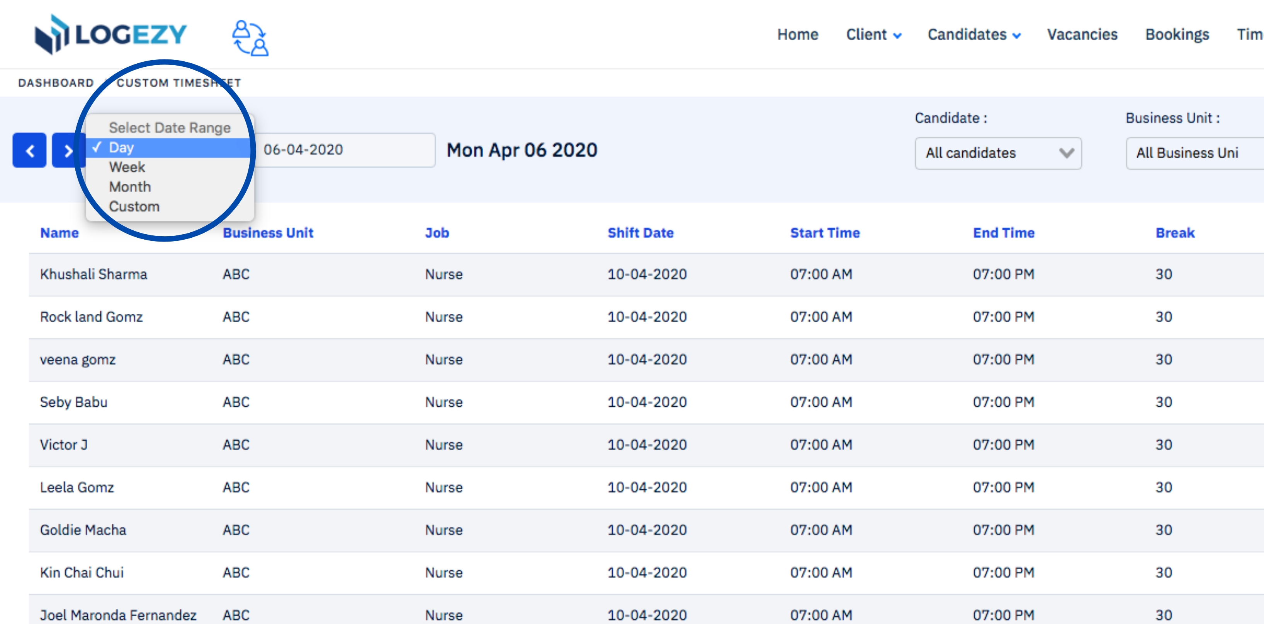The image size is (1264, 624).
Task: Click the 06-04-2020 date field
Action: [345, 150]
